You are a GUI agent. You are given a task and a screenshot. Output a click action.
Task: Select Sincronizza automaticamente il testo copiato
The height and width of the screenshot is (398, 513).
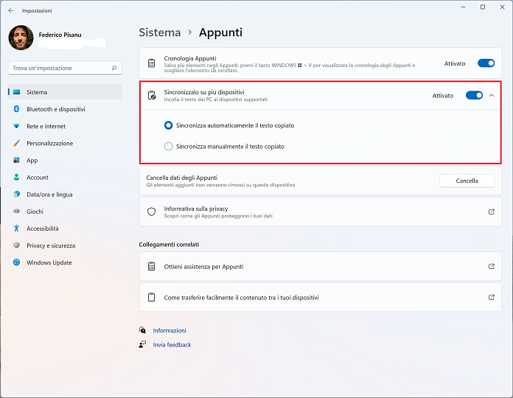[x=169, y=125]
